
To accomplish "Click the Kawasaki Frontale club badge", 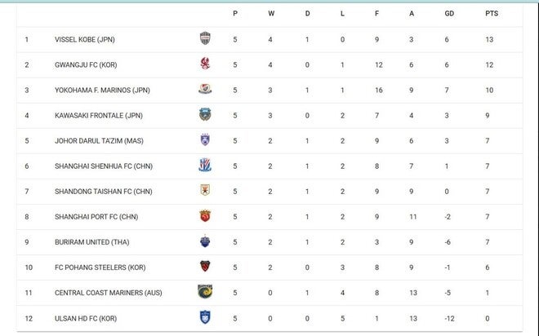I will pyautogui.click(x=204, y=114).
